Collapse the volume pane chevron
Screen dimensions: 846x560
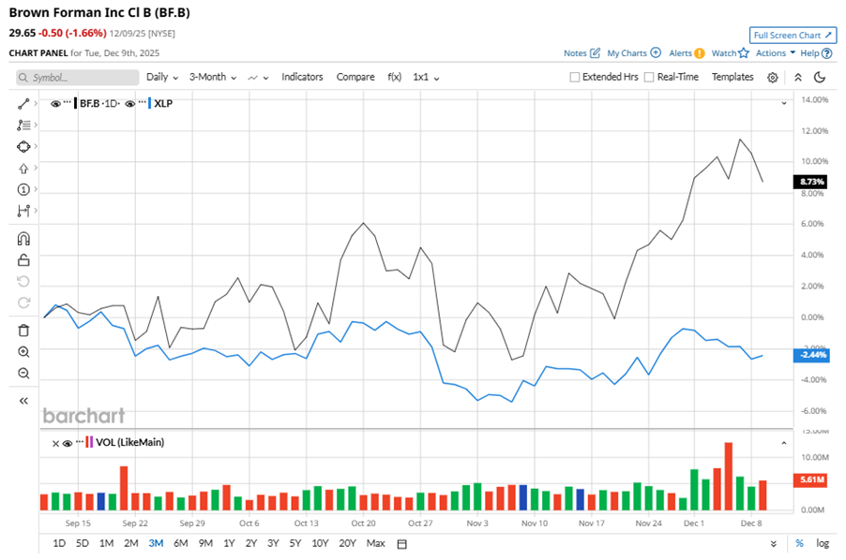coord(784,443)
